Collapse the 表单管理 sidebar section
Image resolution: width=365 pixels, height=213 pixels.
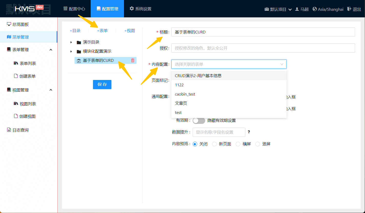tap(51, 50)
